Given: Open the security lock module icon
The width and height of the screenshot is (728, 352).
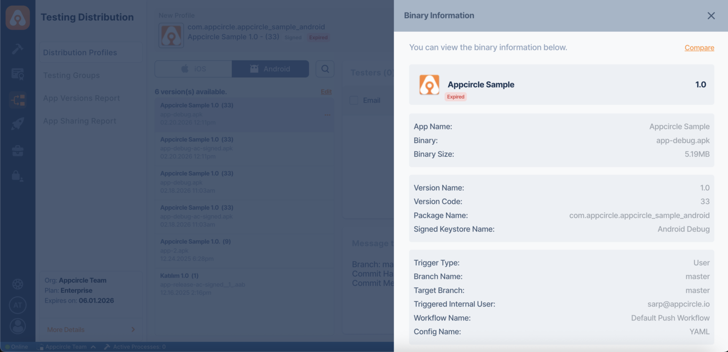Looking at the screenshot, I should coord(17,176).
